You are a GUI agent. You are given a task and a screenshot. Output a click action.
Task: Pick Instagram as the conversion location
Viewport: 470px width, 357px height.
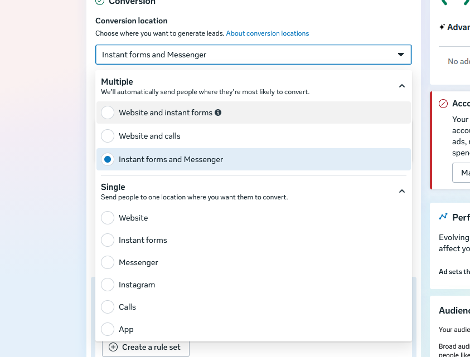point(108,285)
